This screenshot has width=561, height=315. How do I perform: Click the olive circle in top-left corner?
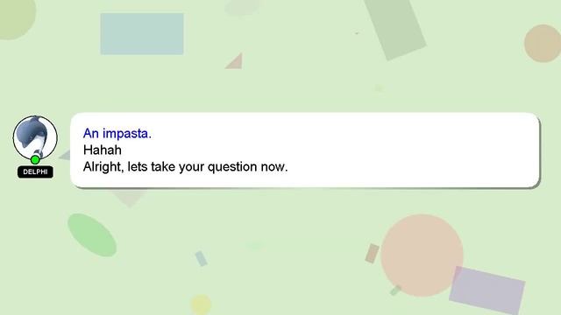(16, 17)
